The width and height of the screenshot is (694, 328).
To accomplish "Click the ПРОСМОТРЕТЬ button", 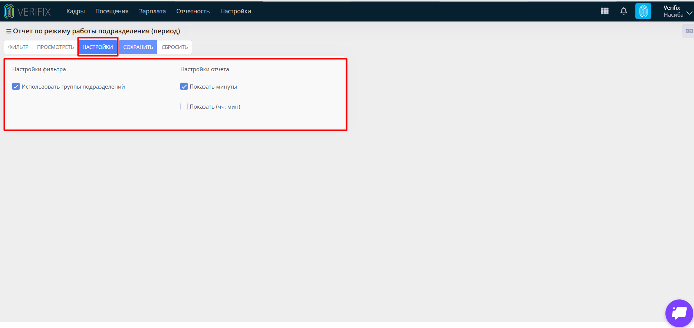I will [56, 47].
